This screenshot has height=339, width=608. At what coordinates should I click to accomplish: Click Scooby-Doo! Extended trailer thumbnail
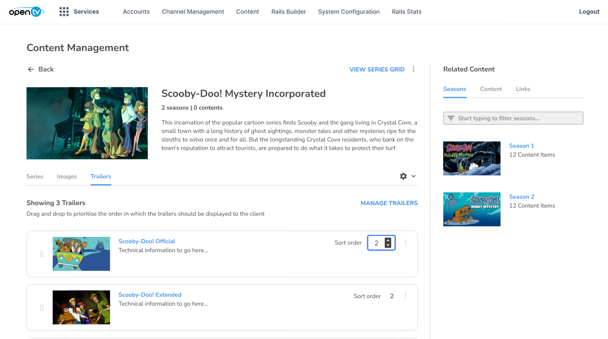coord(81,307)
